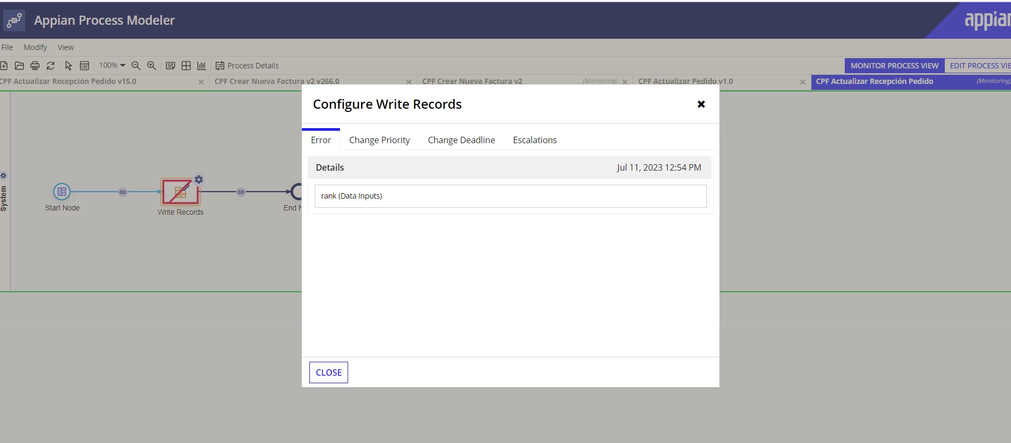Toggle the grid view icon
This screenshot has width=1011, height=443.
click(186, 66)
